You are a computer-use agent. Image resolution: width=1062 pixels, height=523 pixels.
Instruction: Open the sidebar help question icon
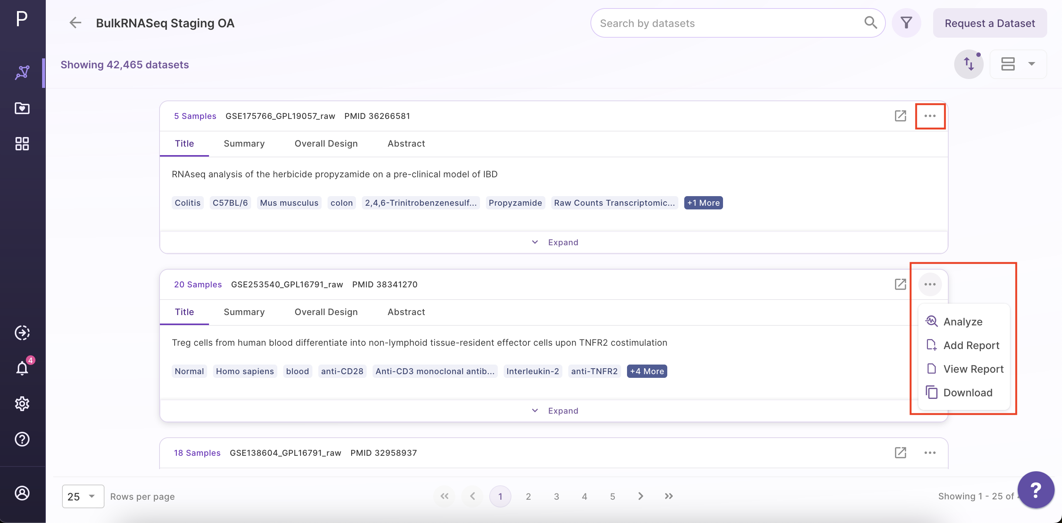[x=22, y=439]
